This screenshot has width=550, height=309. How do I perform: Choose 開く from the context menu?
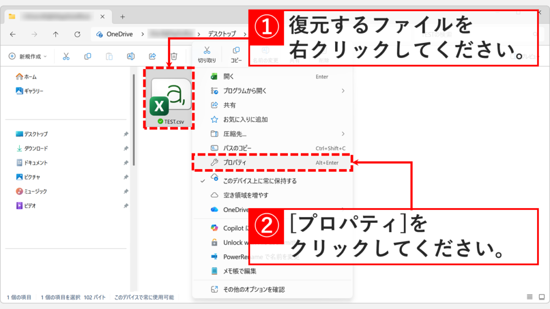(272, 76)
